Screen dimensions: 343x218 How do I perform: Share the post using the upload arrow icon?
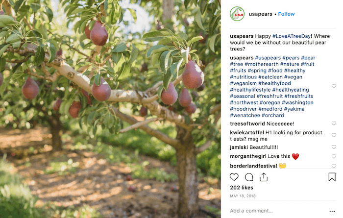[264, 177]
